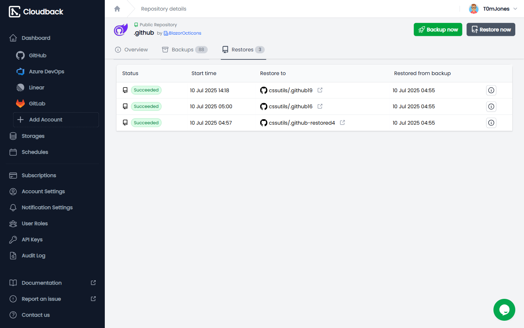Go to home via breadcrumb house icon
524x328 pixels.
pos(117,9)
